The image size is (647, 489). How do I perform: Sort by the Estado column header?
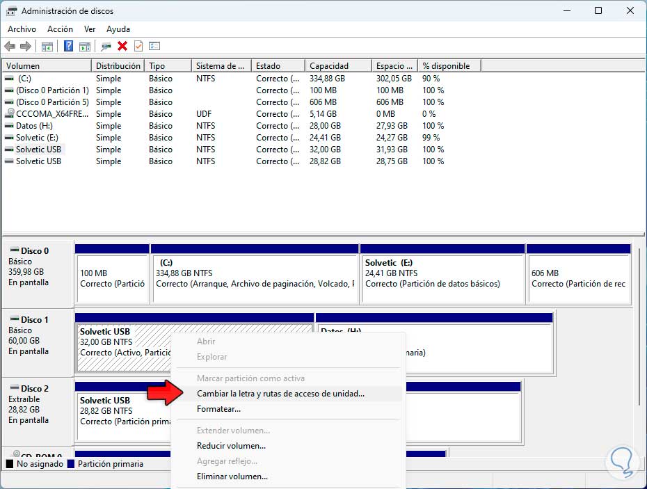click(x=278, y=65)
